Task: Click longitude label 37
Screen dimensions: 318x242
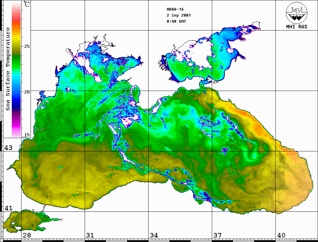Action: tap(218, 235)
